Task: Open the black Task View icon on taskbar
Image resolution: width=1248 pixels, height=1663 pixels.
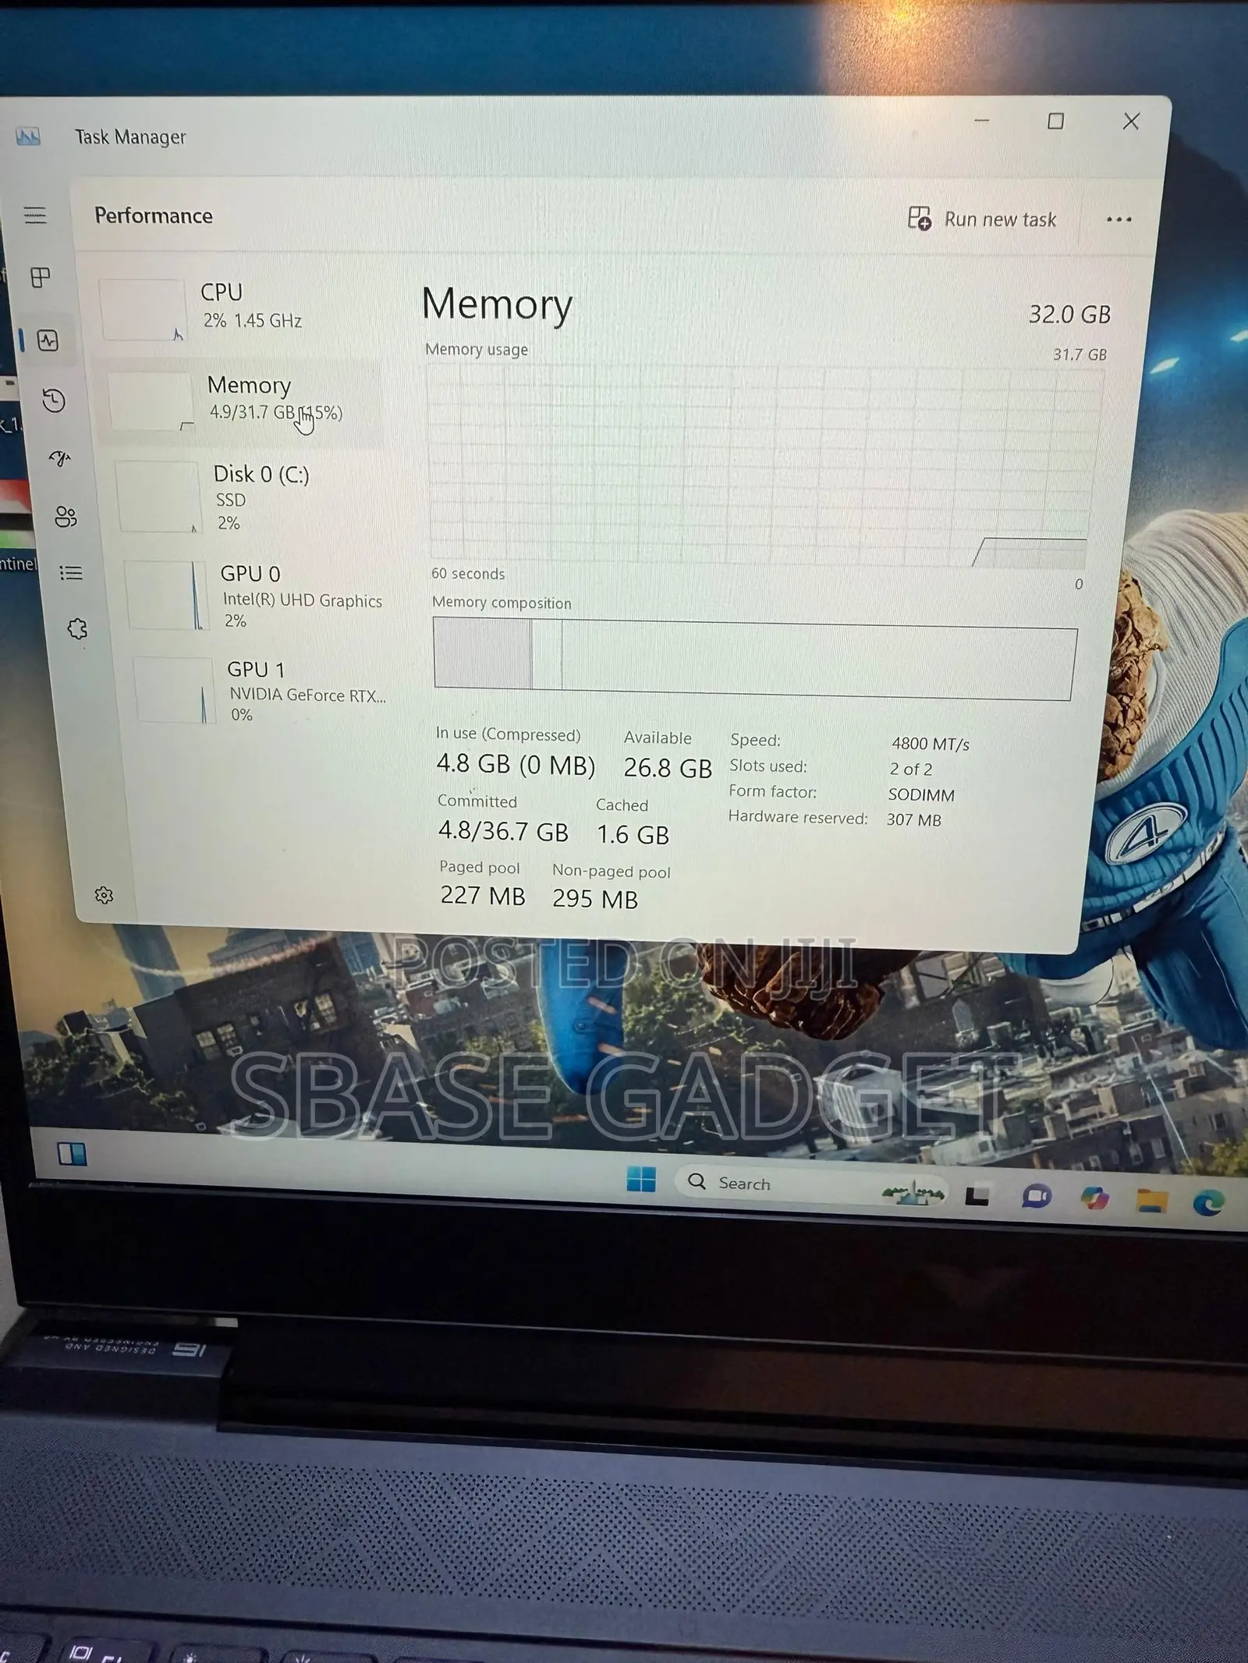Action: (x=977, y=1194)
